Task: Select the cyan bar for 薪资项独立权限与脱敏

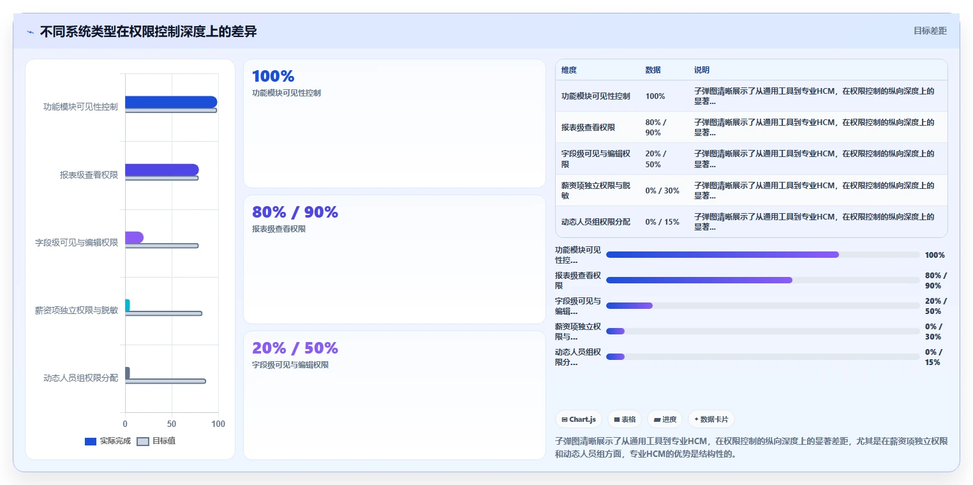Action: [128, 305]
